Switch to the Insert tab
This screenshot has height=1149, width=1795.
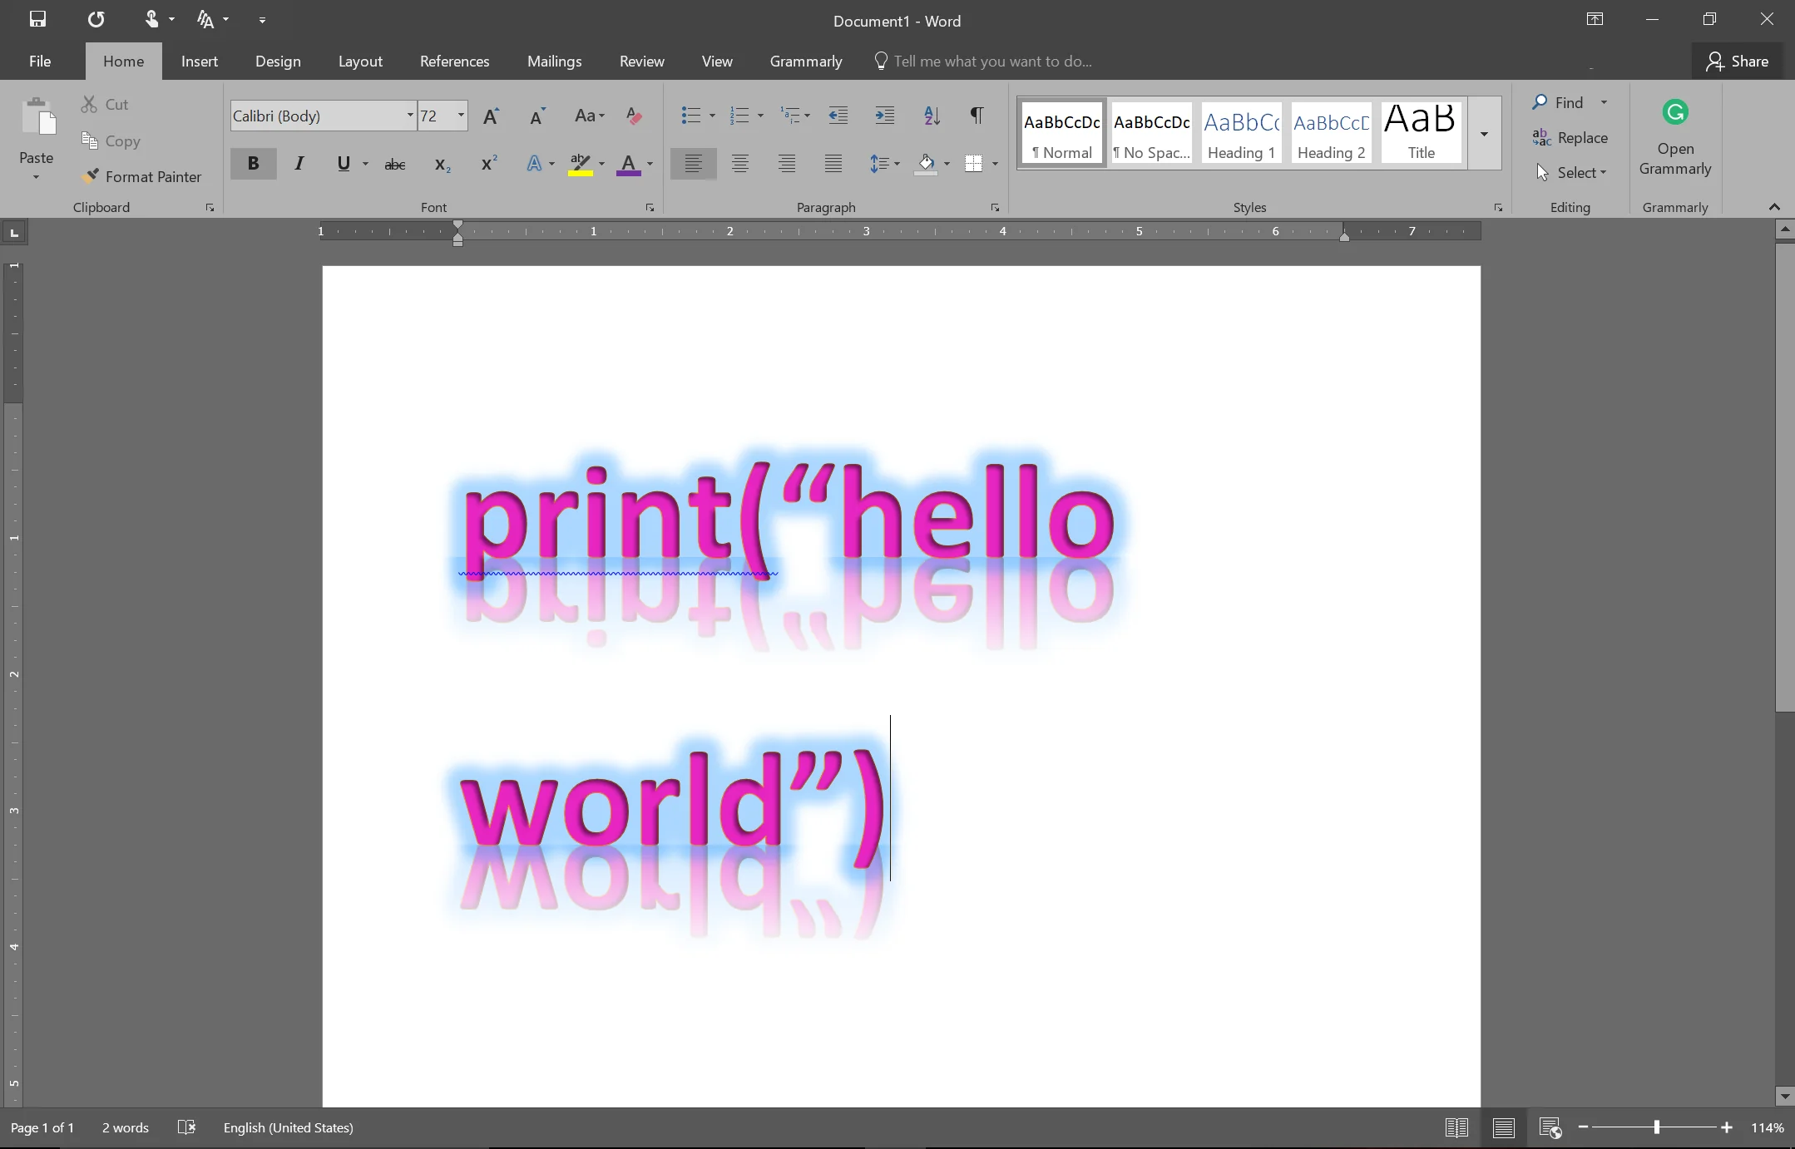[200, 62]
